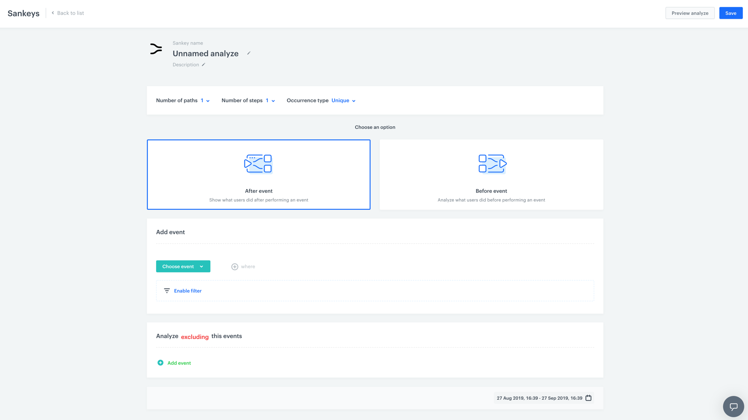Screen dimensions: 748x420
Task: Expand the Number of paths dropdown
Action: point(205,101)
